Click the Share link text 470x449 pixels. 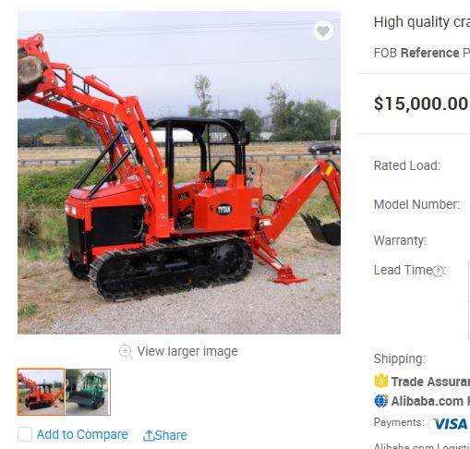(171, 435)
